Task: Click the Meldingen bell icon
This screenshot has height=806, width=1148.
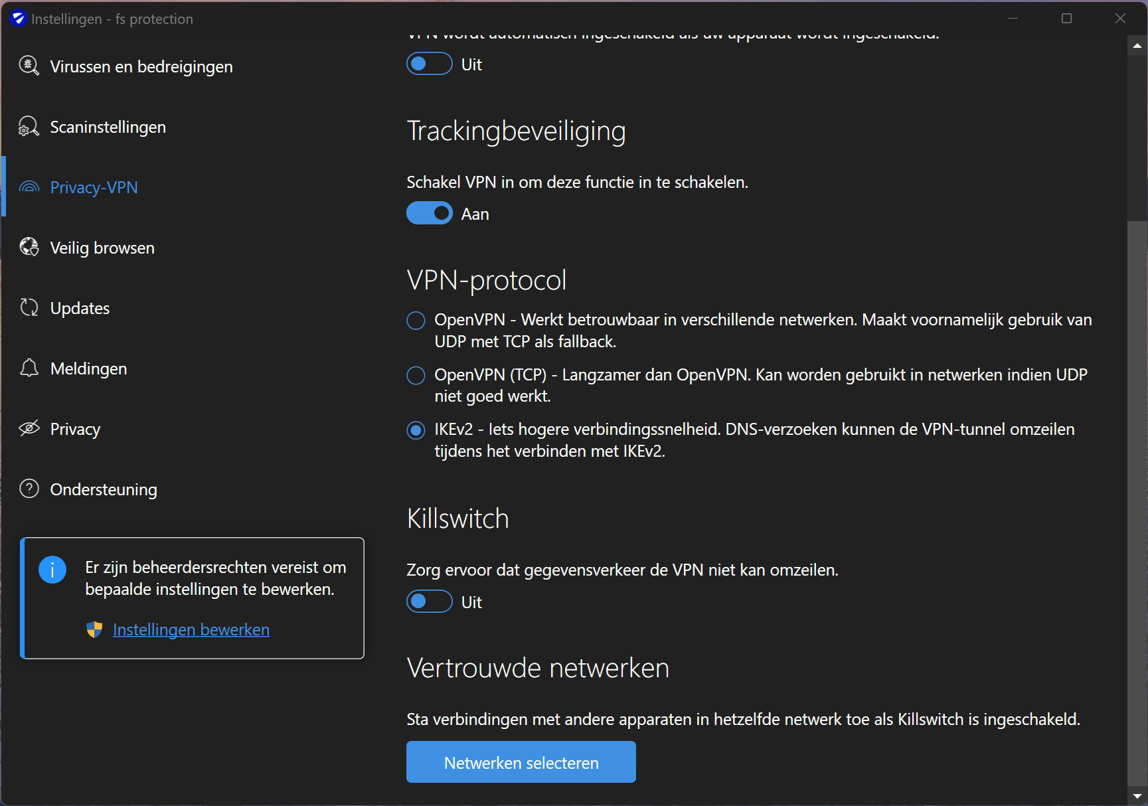Action: [x=29, y=368]
